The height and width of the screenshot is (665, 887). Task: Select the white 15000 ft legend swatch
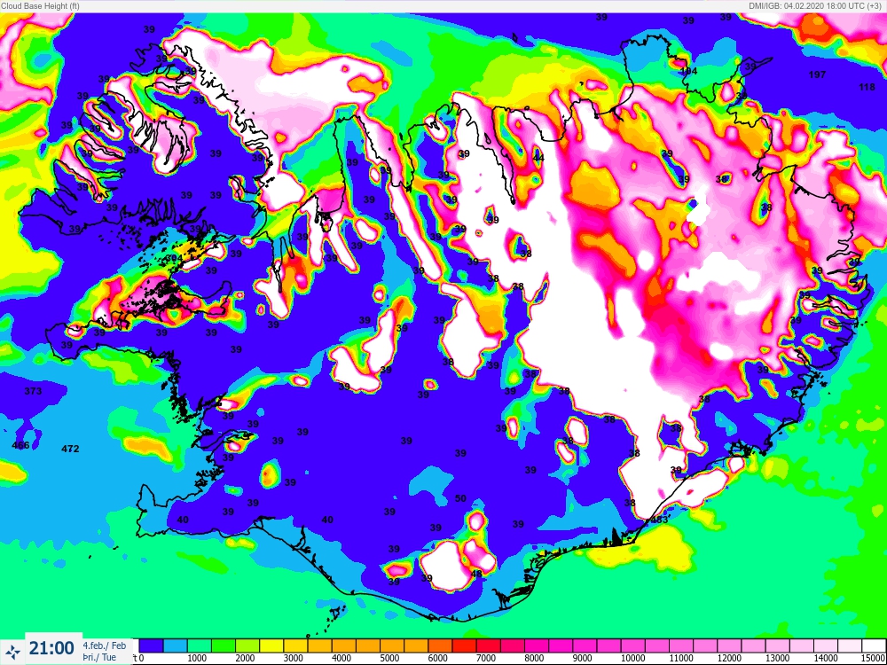pos(873,646)
